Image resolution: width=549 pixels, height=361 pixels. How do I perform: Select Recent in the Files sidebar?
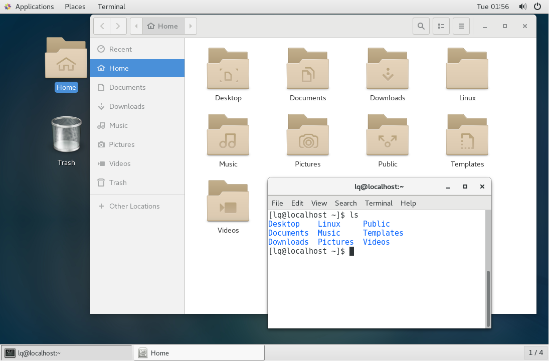137,49
